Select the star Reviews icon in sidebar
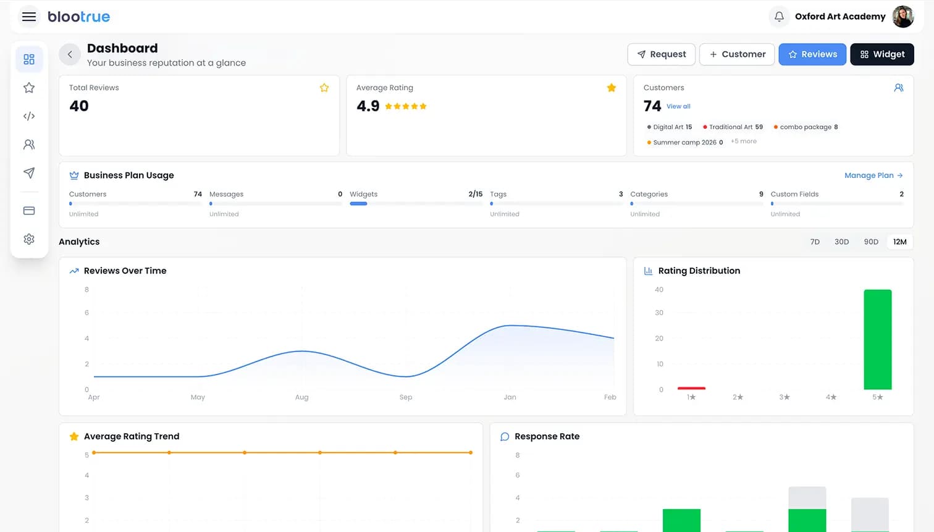 28,87
